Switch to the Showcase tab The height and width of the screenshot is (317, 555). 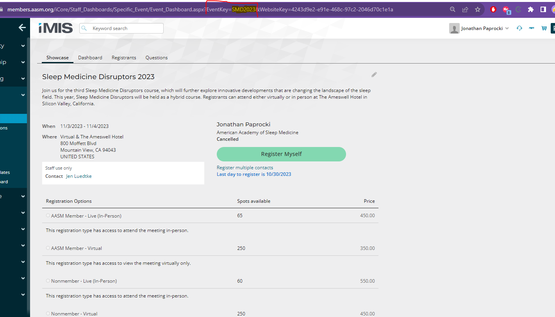[57, 58]
